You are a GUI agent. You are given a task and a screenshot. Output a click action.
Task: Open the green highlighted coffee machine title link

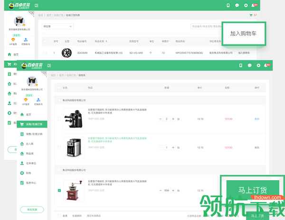(117, 140)
